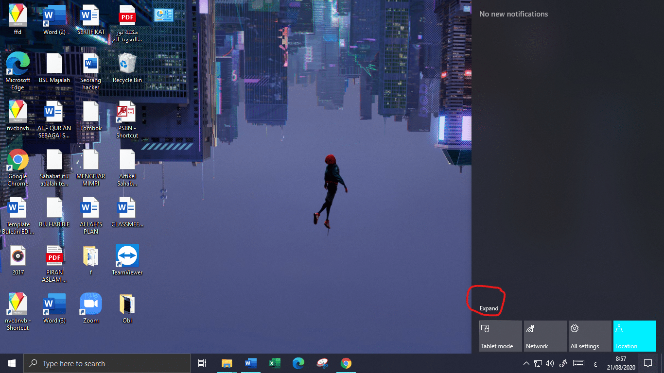Viewport: 664px width, 373px height.
Task: Select the nvcbnvb - Shortcut icon
Action: pyautogui.click(x=18, y=312)
